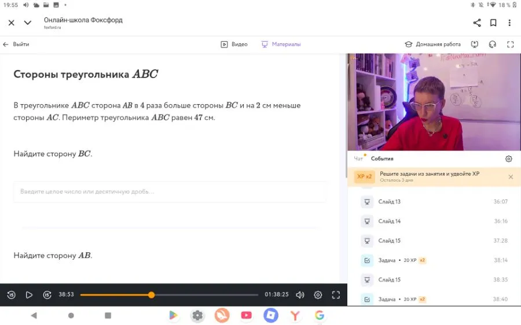Viewport: 521px width, 325px height.
Task: Open the events panel settings gear
Action: (509, 158)
